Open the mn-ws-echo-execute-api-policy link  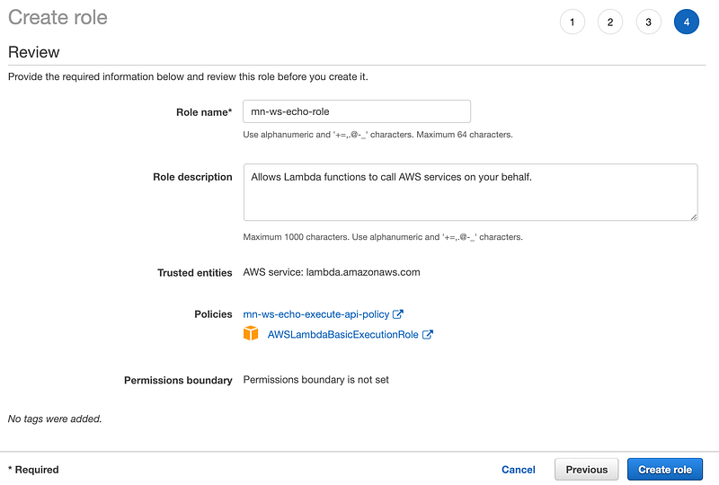[x=316, y=314]
